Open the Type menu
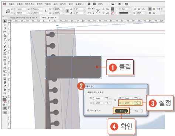Viewport: 175px width, 136px height. pos(40,4)
